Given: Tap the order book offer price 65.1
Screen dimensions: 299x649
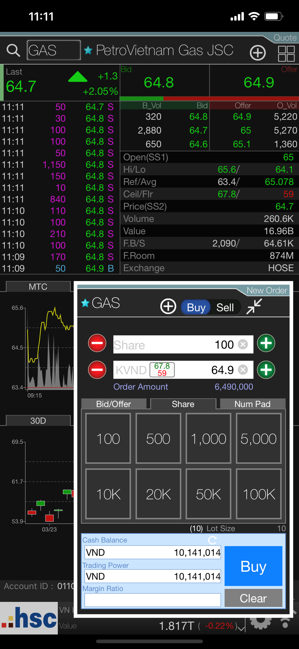Looking at the screenshot, I should (x=242, y=144).
